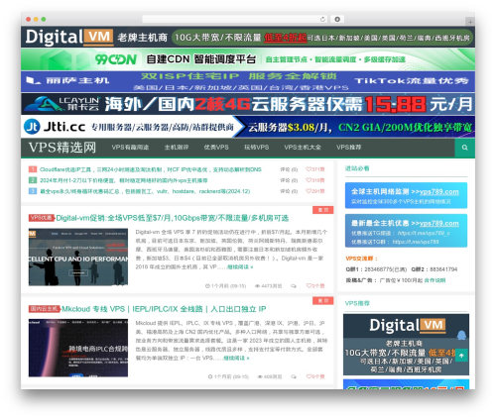Image resolution: width=496 pixels, height=419 pixels.
Task: Open the 2024年月付1-2刀 vps推荐 post link
Action: click(124, 180)
